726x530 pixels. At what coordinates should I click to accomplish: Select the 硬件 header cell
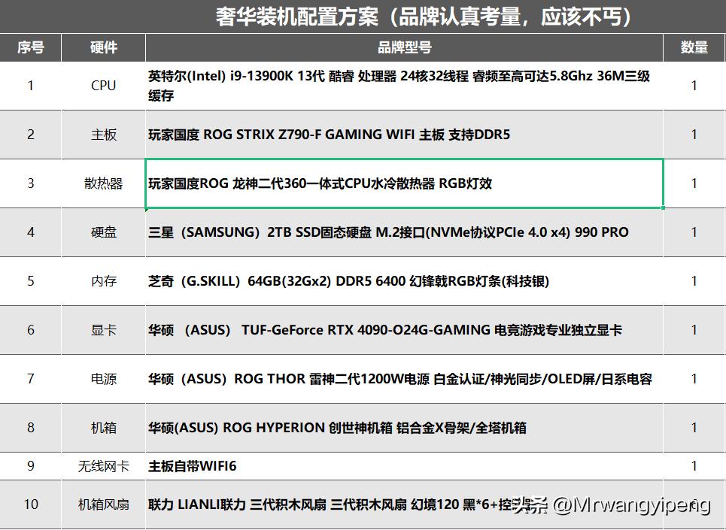103,47
